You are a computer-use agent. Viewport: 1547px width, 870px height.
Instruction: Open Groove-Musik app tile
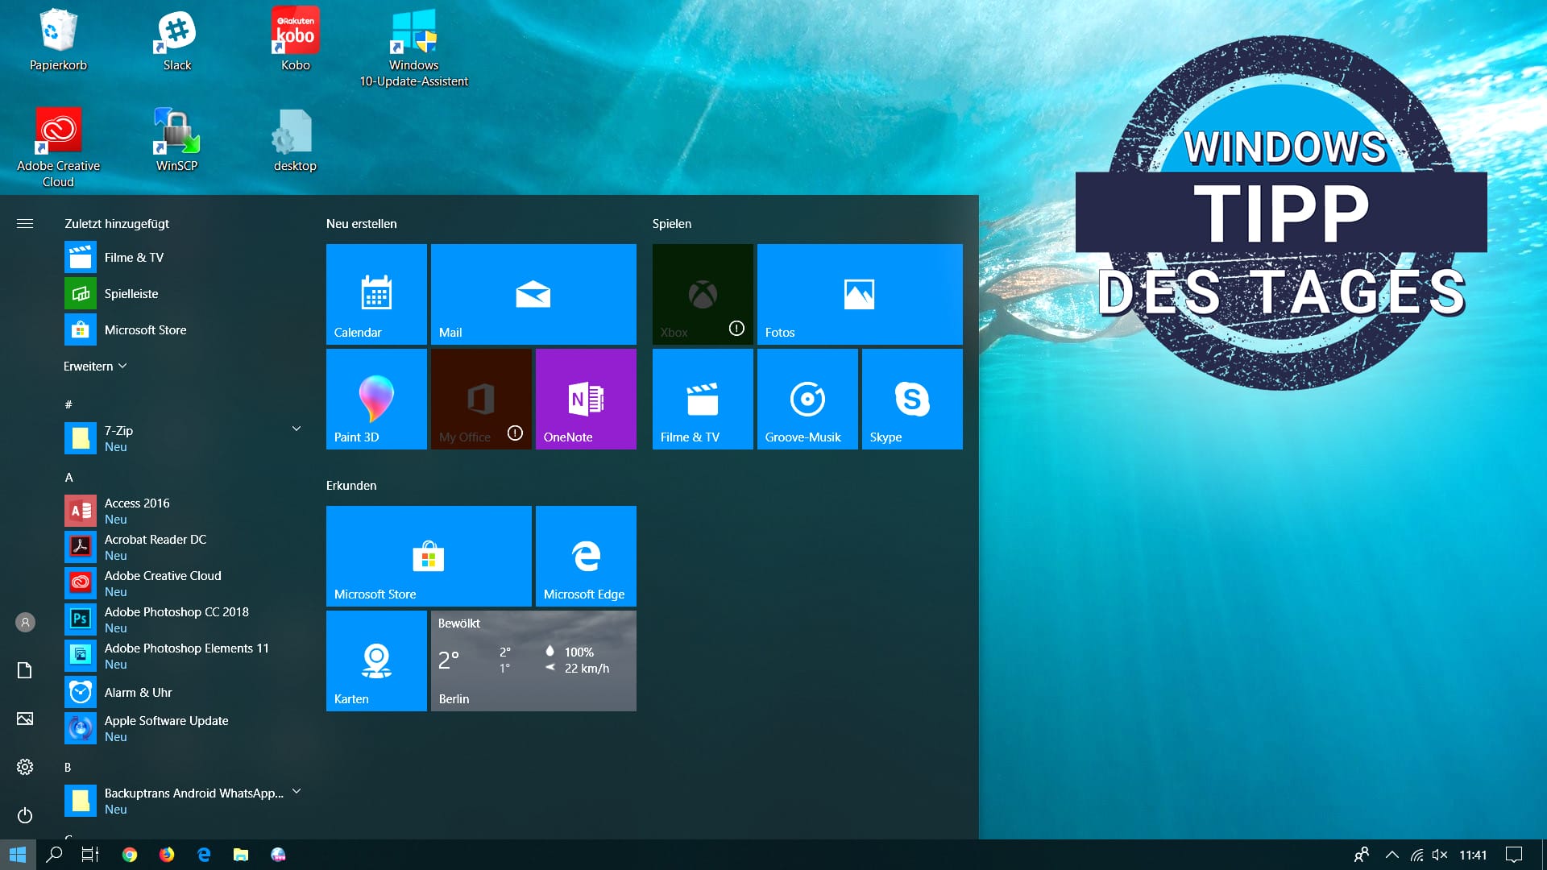tap(803, 400)
